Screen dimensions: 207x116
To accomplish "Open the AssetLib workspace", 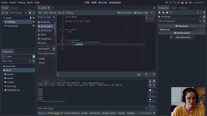I will pos(115,3).
